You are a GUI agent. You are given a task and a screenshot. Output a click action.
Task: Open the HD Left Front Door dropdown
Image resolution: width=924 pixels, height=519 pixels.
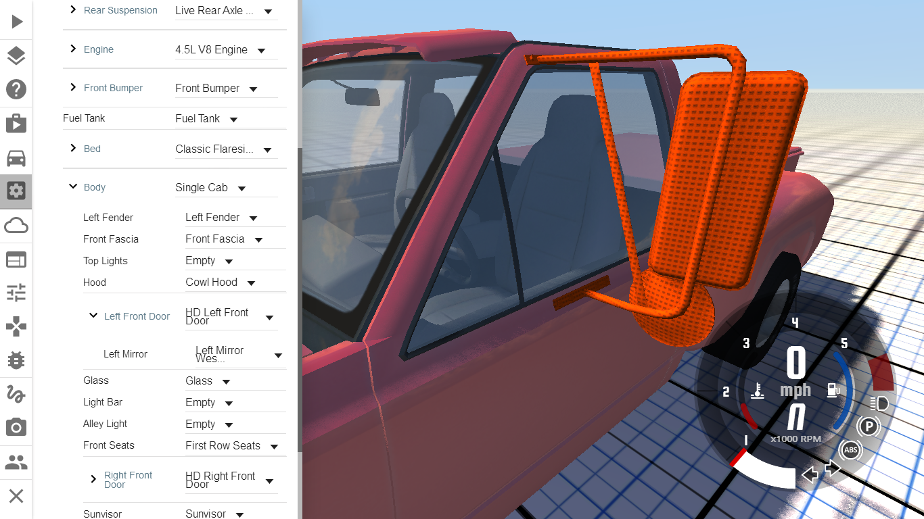(x=231, y=317)
